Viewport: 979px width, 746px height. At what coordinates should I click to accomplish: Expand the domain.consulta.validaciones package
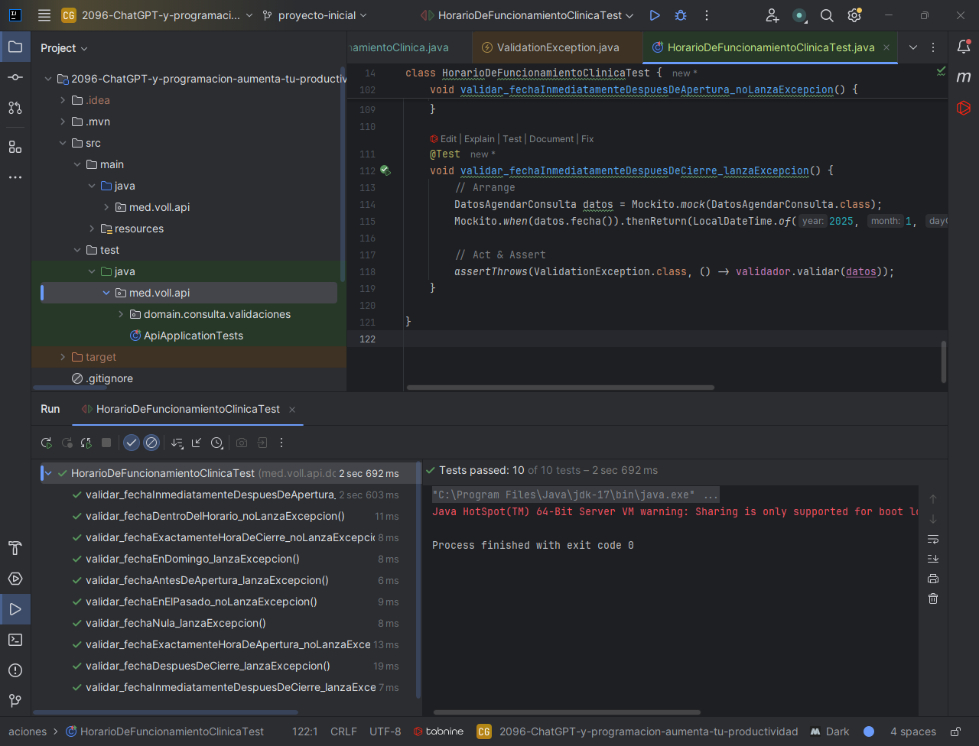tap(121, 314)
